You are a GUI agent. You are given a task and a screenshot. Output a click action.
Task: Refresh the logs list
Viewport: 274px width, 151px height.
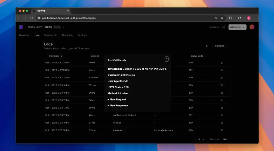click(x=207, y=46)
